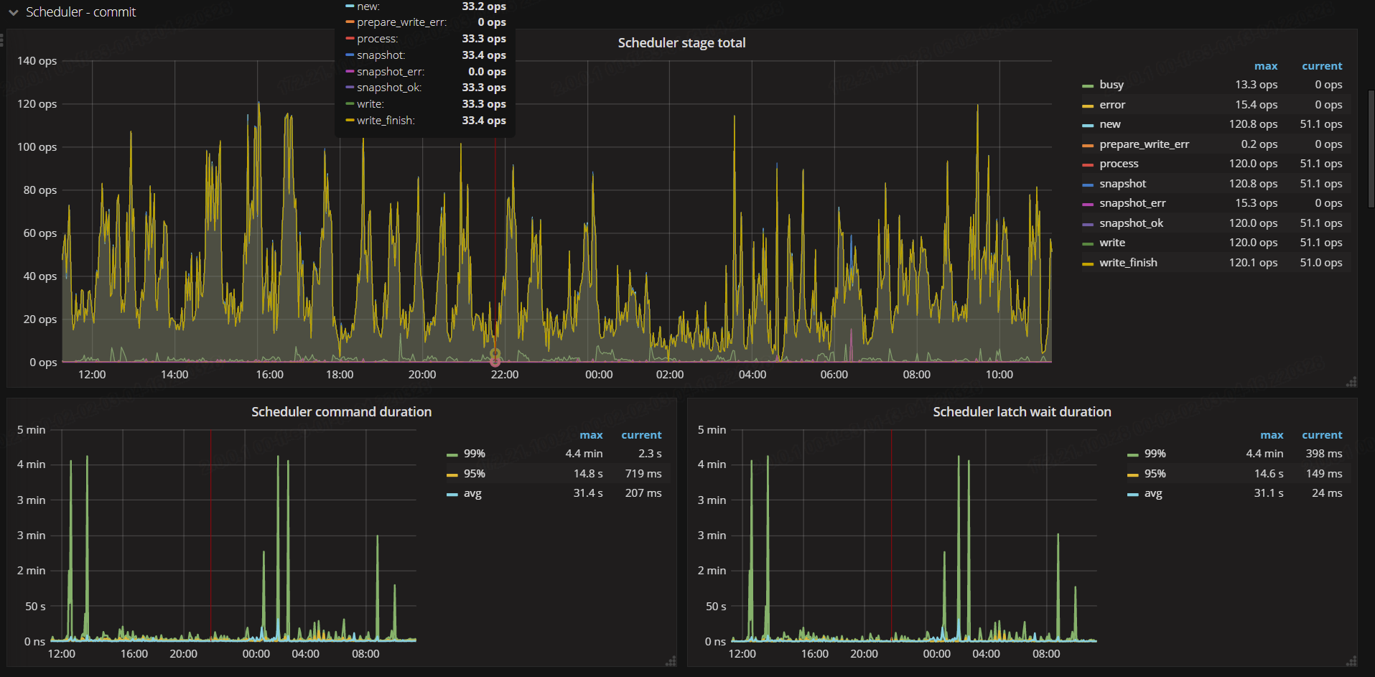
Task: Sort stage total legend by max column
Action: [1265, 66]
